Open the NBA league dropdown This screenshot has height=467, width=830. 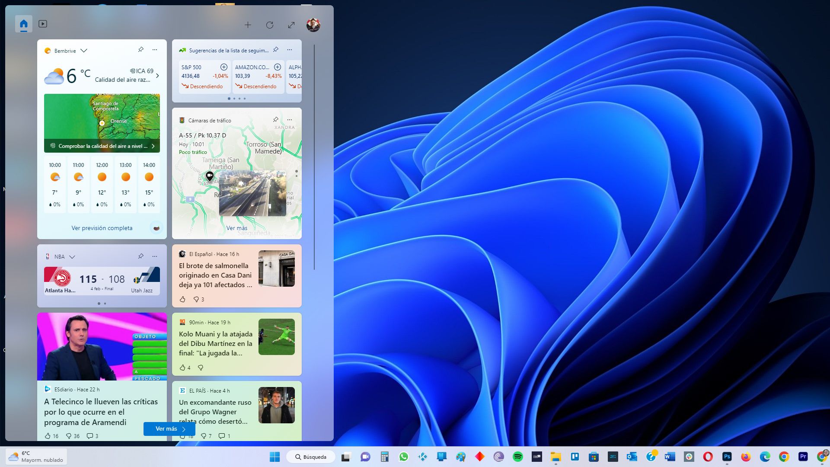(71, 256)
